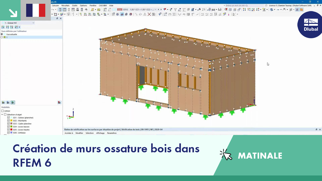Click the SO4 - Lisses basses green swatch
322x181 pixels.
point(11,126)
